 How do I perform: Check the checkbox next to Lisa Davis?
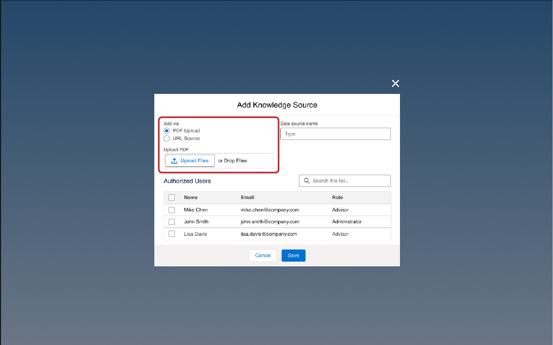(x=172, y=234)
